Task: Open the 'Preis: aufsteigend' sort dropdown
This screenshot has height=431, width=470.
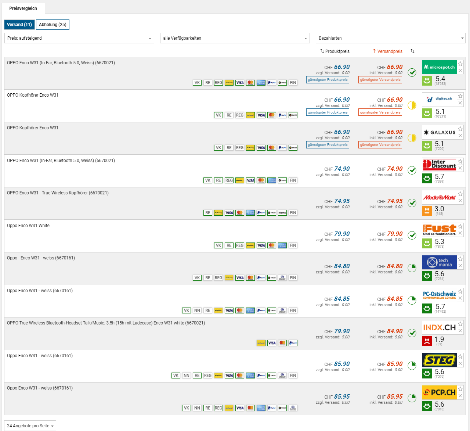Action: pos(79,38)
